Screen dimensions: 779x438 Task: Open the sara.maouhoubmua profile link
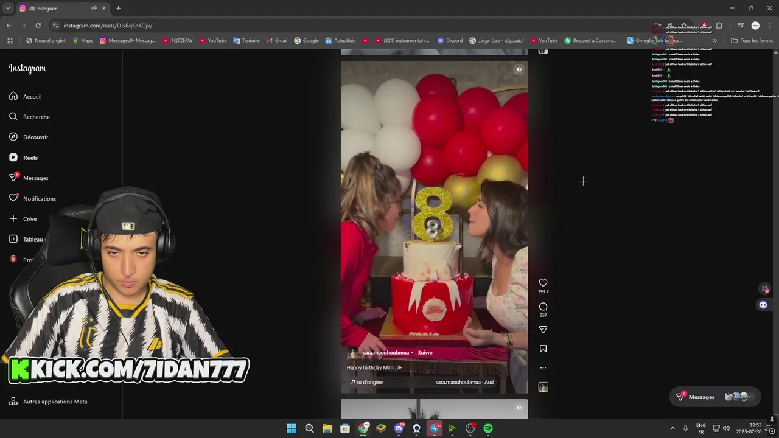tap(386, 353)
